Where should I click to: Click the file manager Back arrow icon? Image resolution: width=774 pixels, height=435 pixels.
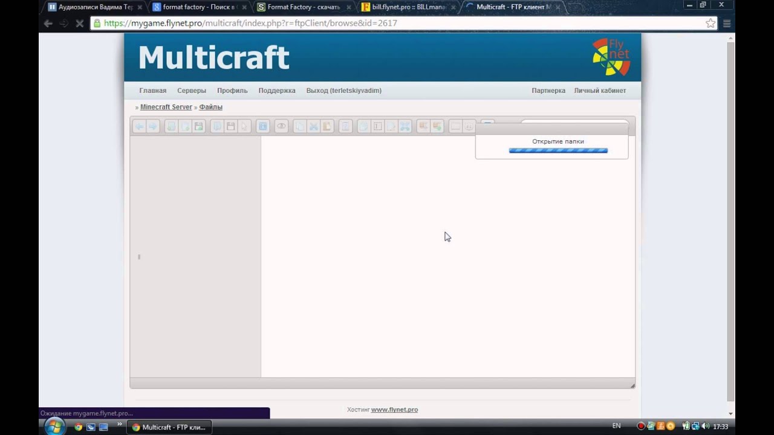(x=140, y=126)
